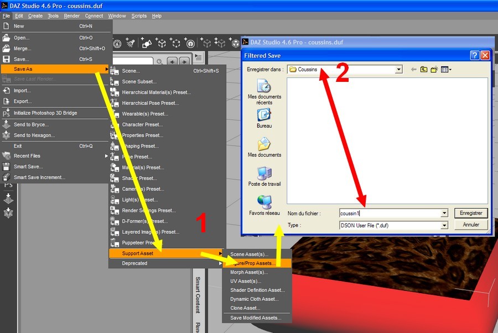Select Wearable(s) Preset...
The image size is (498, 333).
click(167, 113)
